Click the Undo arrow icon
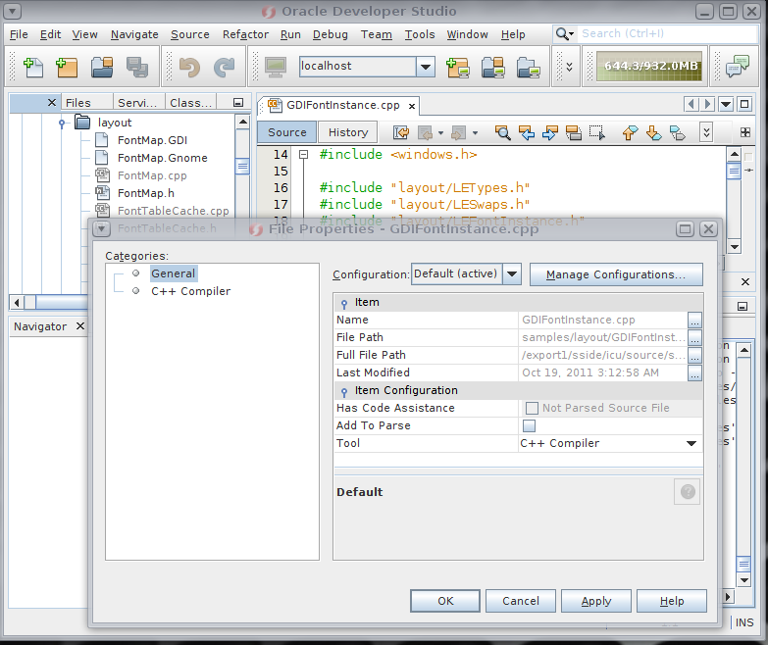 (x=188, y=67)
